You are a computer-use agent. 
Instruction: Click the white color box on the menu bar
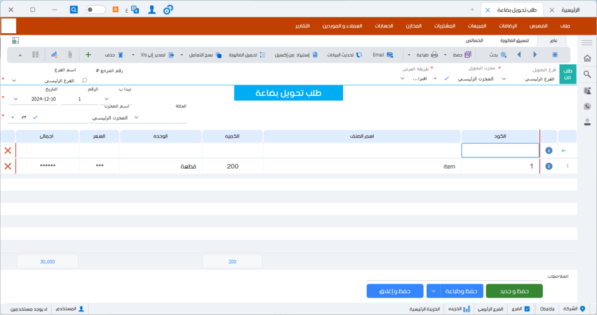[9, 26]
